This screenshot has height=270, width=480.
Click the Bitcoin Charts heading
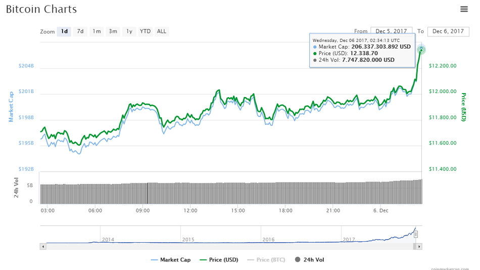click(x=41, y=9)
